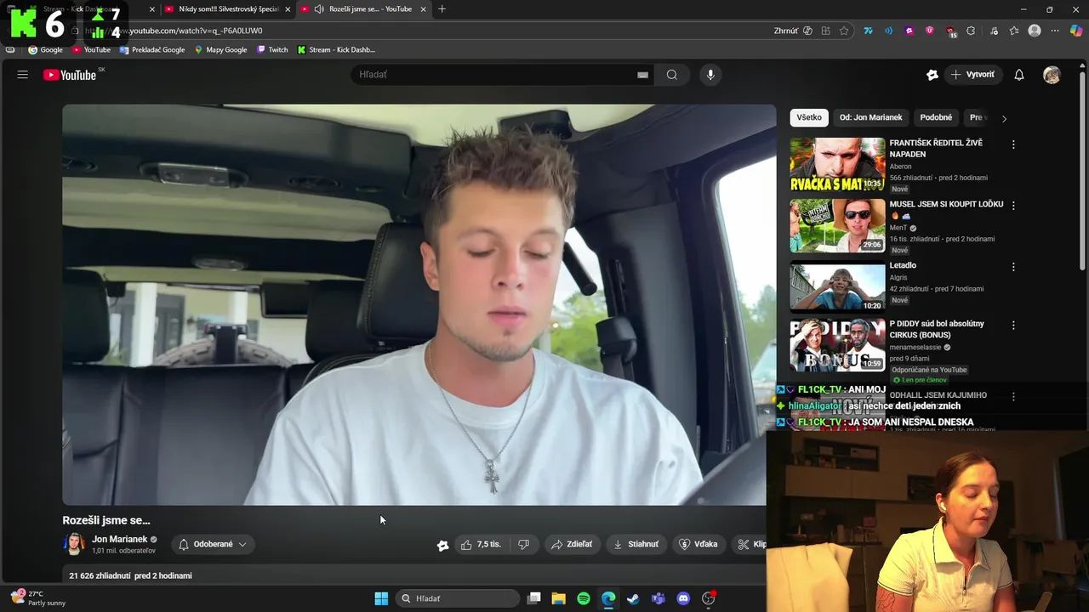
Task: Open Spotify from the taskbar
Action: pyautogui.click(x=584, y=598)
